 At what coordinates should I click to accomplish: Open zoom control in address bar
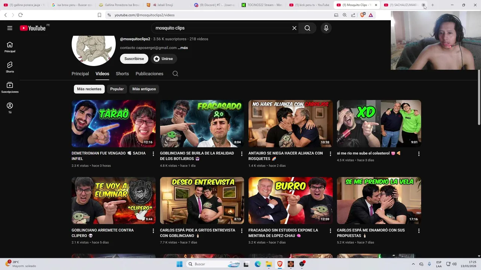pyautogui.click(x=345, y=15)
